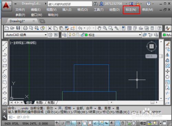
Task: Open the AutoCAD 经典 workspace dropdown
Action: pos(25,35)
